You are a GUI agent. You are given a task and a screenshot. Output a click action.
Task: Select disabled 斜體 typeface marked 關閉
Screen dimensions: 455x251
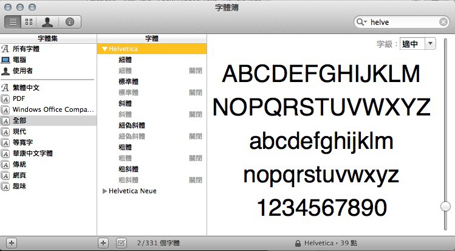coord(152,115)
